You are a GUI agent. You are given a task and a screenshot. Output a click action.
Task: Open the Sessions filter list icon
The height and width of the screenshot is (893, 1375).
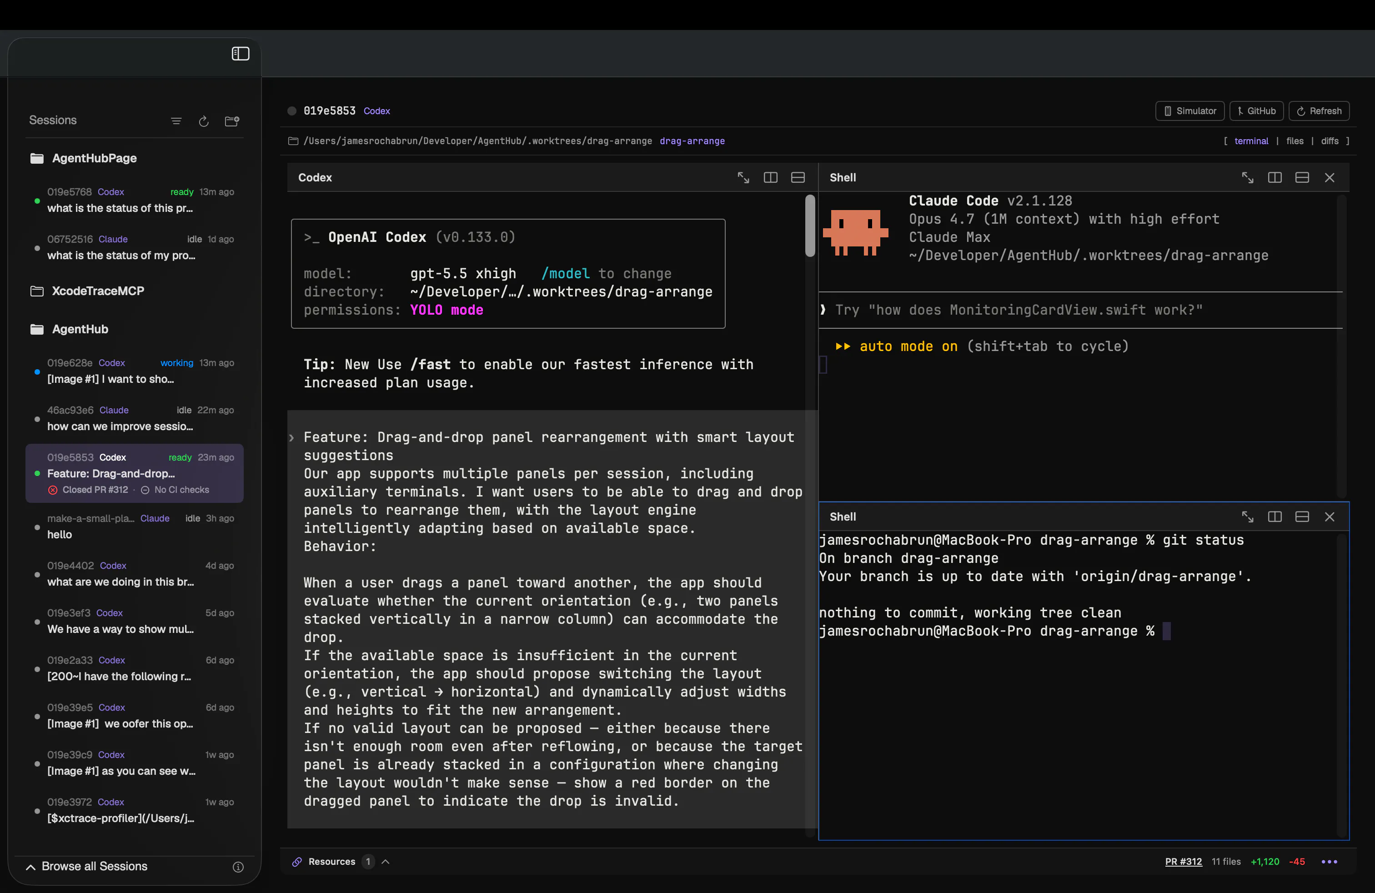176,121
